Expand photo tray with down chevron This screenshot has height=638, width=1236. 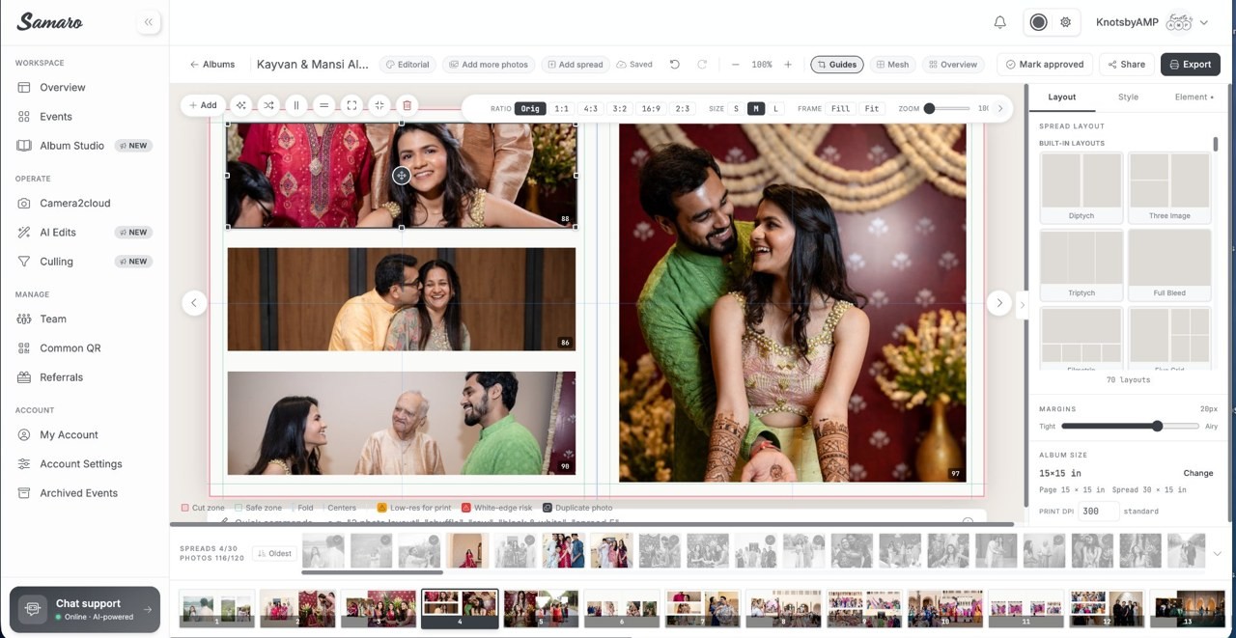1217,554
